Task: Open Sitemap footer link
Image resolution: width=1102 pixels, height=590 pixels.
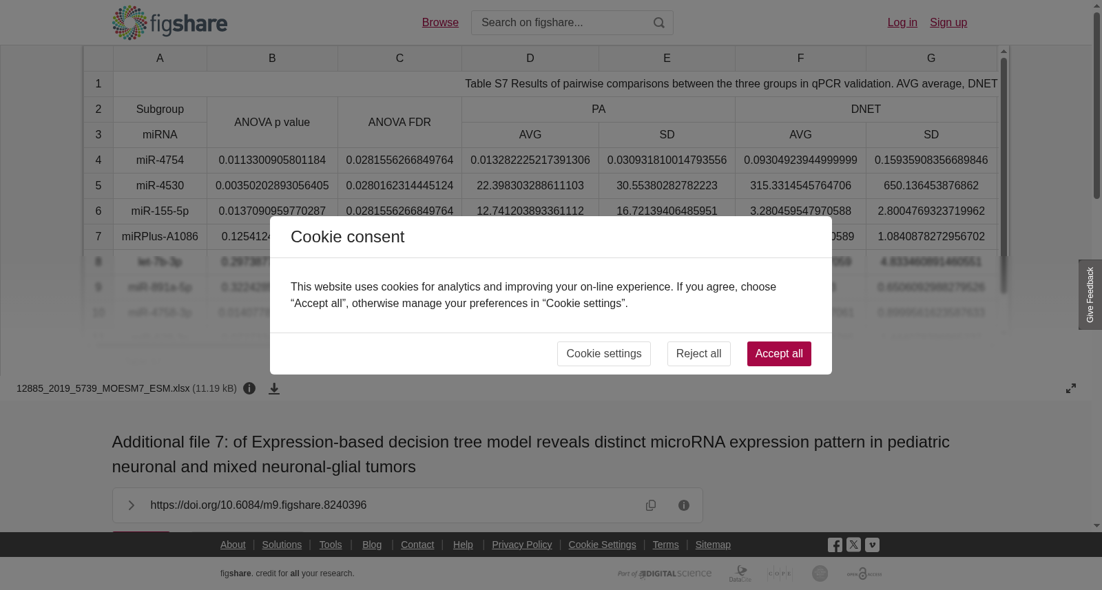Action: 713,545
